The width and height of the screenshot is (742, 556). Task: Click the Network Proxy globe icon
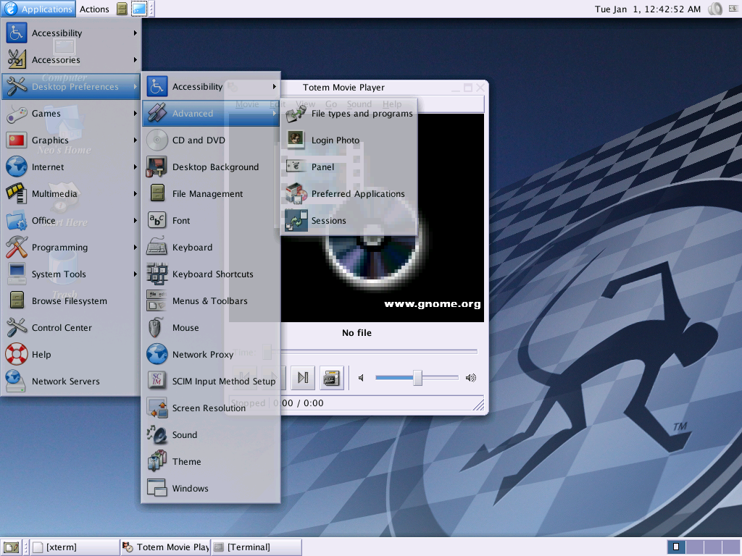pyautogui.click(x=157, y=355)
